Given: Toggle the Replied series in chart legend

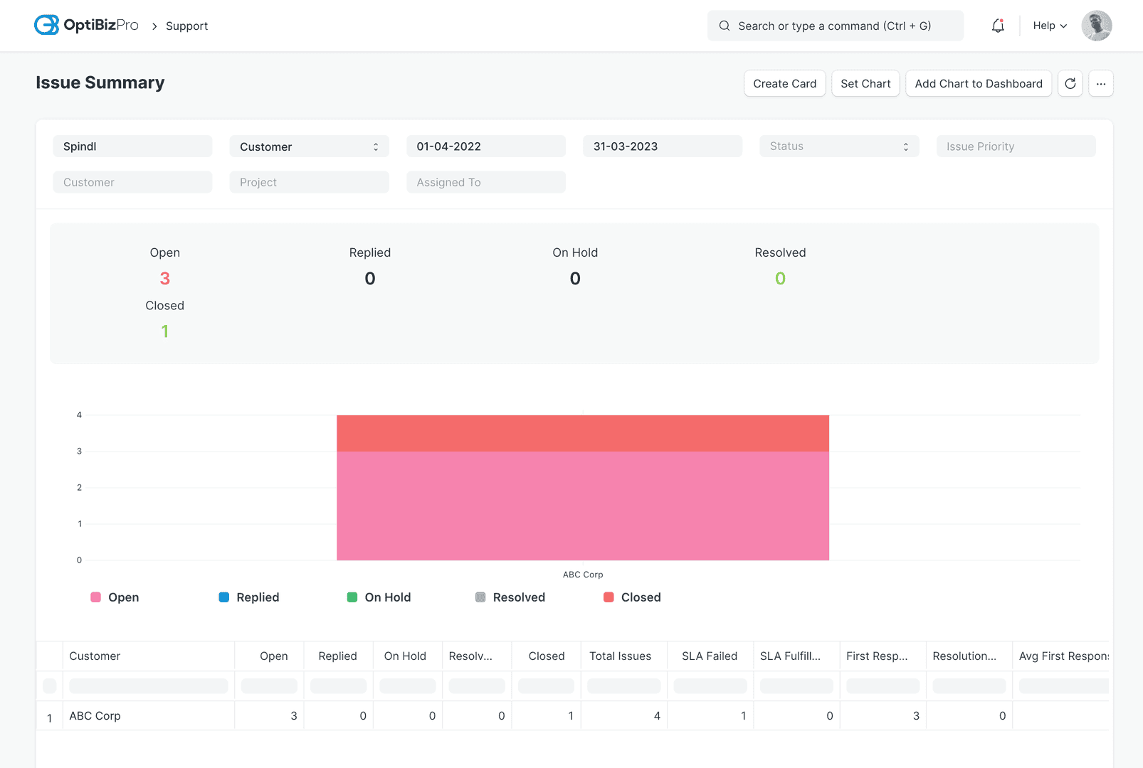Looking at the screenshot, I should 249,597.
